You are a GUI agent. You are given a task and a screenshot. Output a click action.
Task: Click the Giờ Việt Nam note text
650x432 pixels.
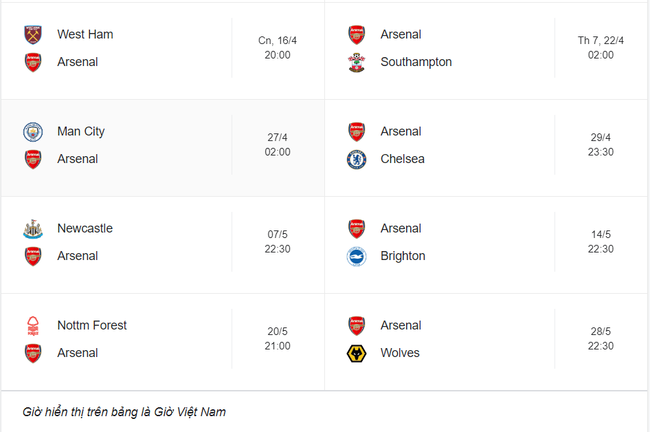124,412
